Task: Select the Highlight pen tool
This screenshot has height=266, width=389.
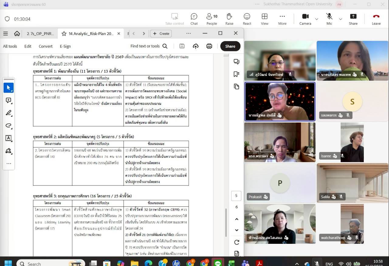Action: [9, 113]
